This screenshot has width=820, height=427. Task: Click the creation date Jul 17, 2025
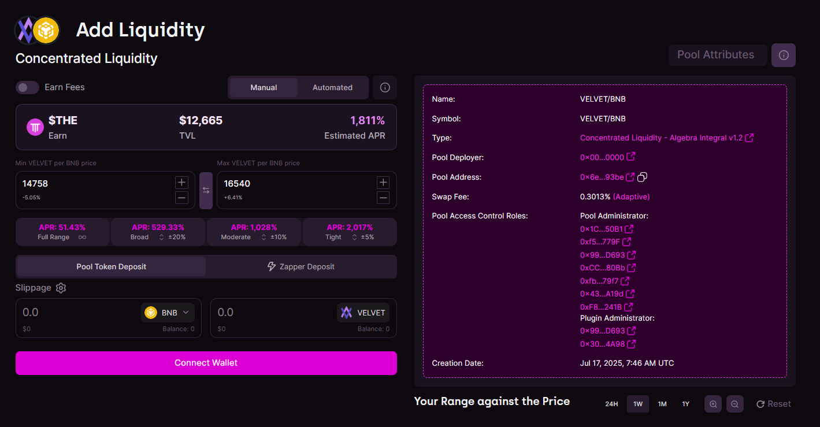coord(627,363)
